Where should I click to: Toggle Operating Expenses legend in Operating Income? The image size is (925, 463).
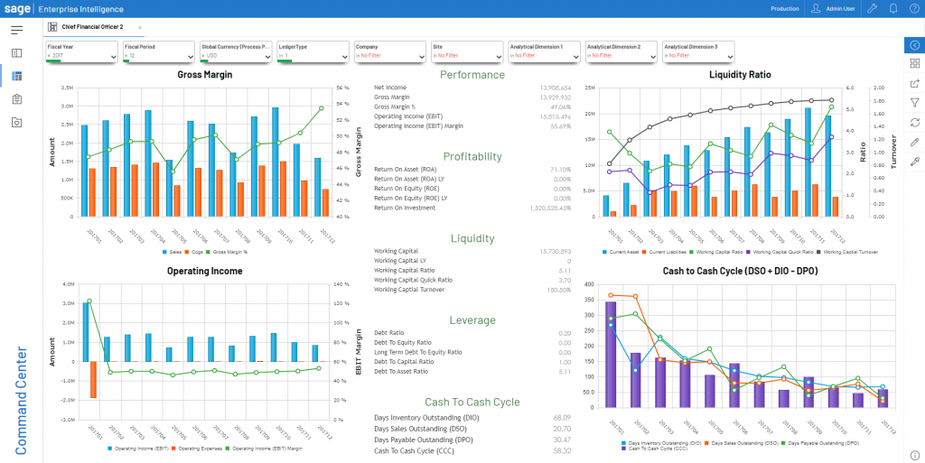[199, 448]
